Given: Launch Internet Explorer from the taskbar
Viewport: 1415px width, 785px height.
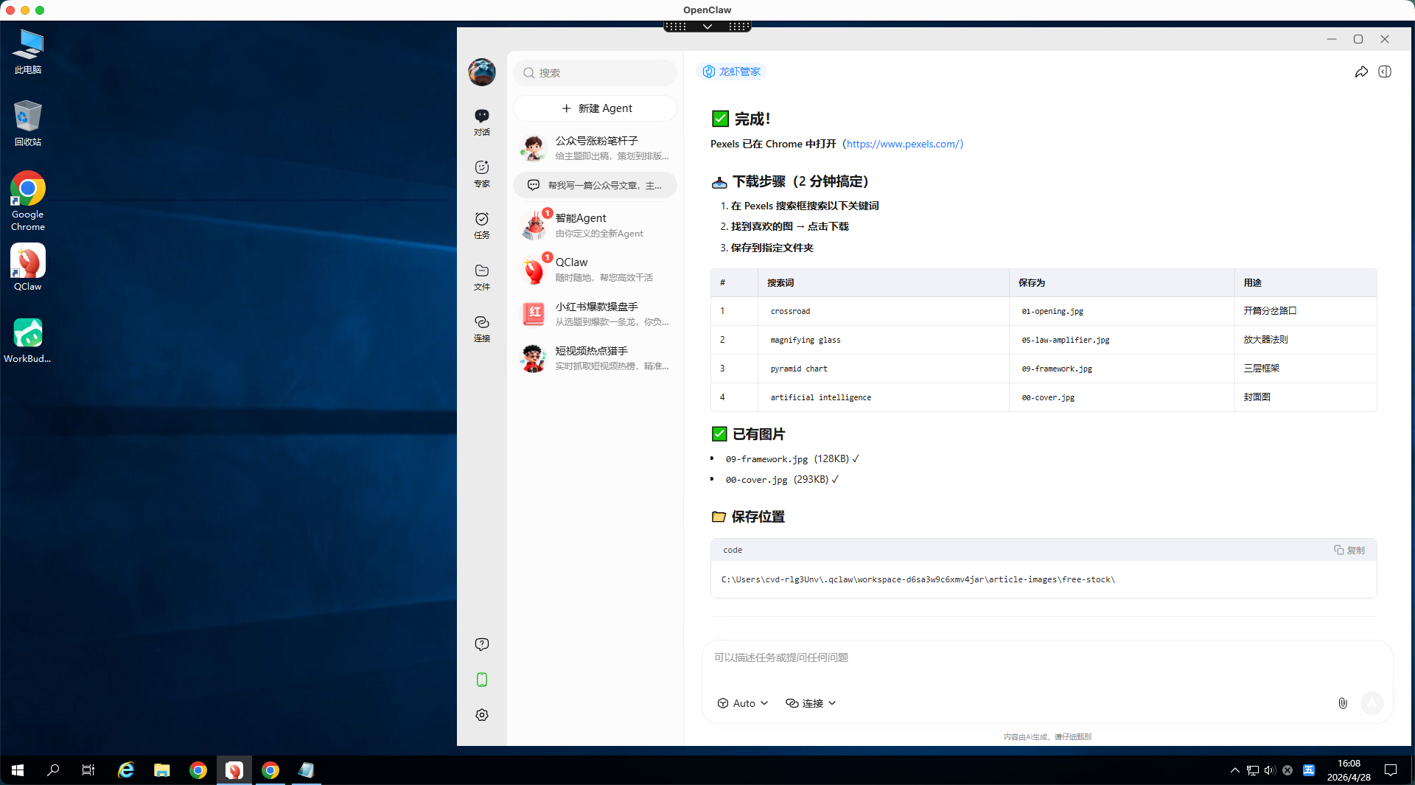Looking at the screenshot, I should pyautogui.click(x=126, y=770).
